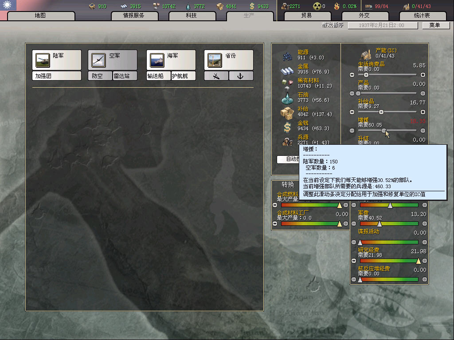Decrease 补给品 with the minus button
Viewport: 454px width, 340px height.
click(352, 112)
